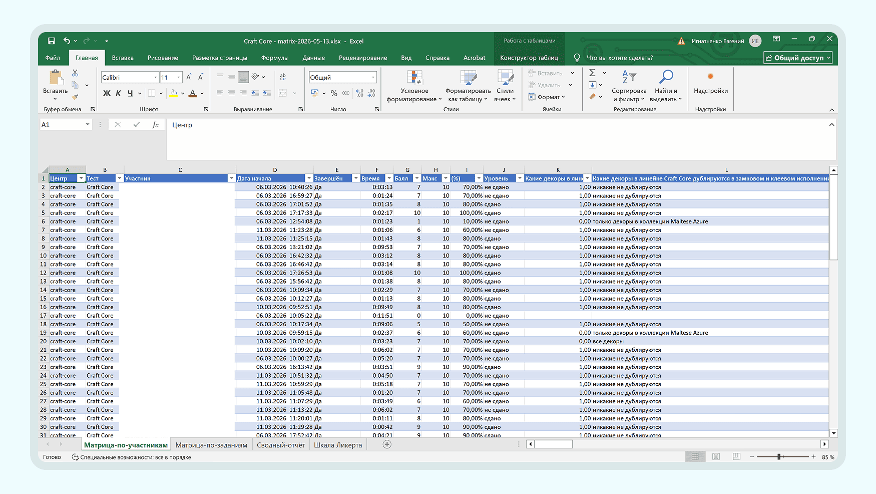This screenshot has width=876, height=494.
Task: Toggle bottom vertical alignment
Action: tap(243, 77)
